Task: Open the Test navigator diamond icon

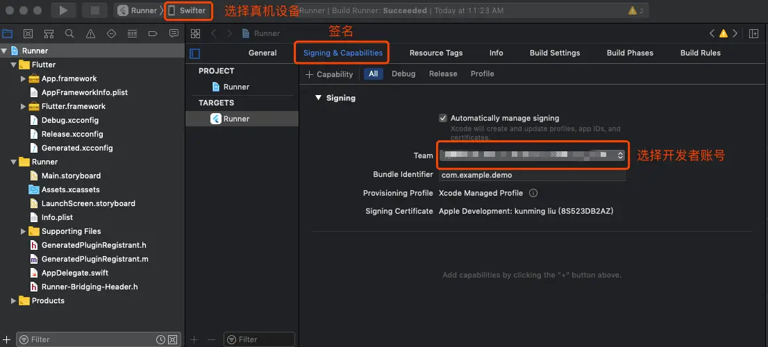Action: 111,33
